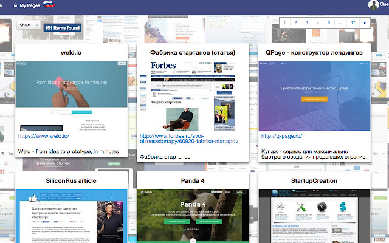Click the lock icon beside My Pages
The width and height of the screenshot is (389, 243).
click(x=15, y=5)
